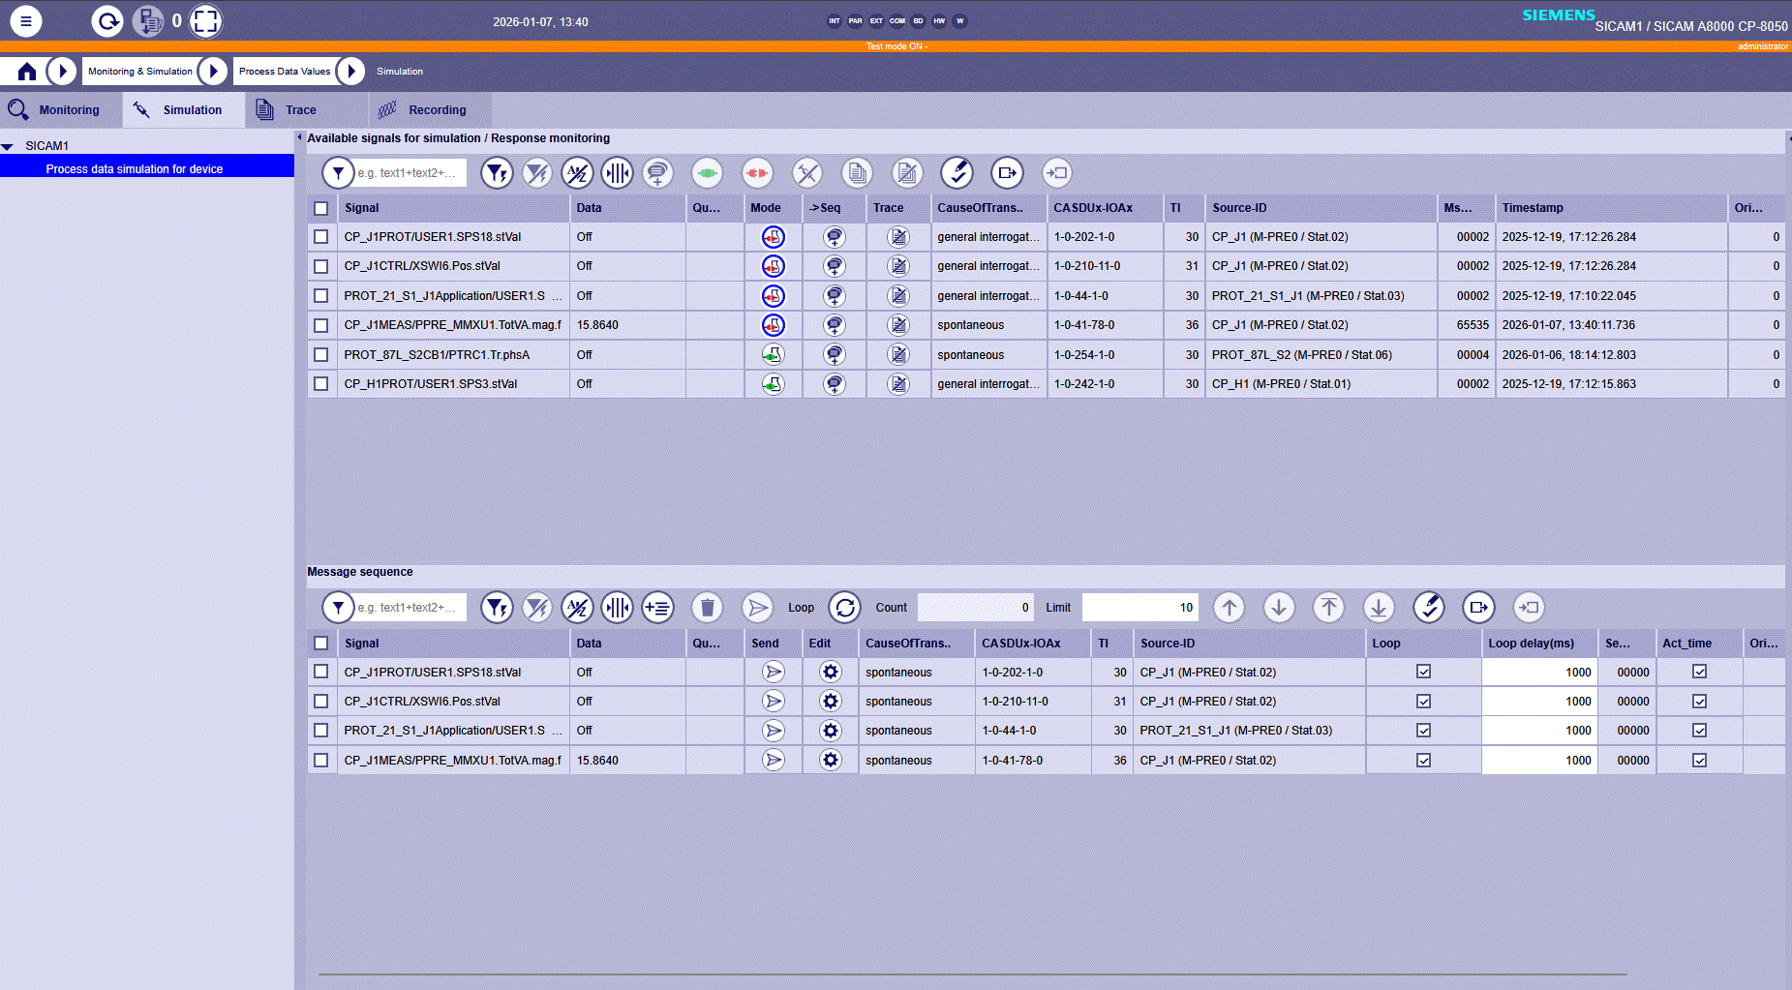Click the delete trash icon in Message sequence

(707, 608)
